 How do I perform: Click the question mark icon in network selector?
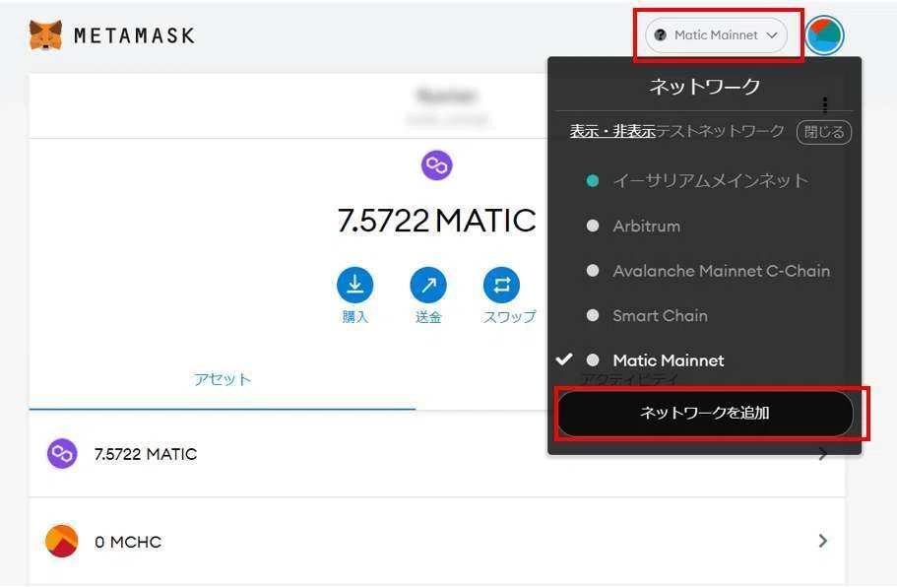(660, 34)
